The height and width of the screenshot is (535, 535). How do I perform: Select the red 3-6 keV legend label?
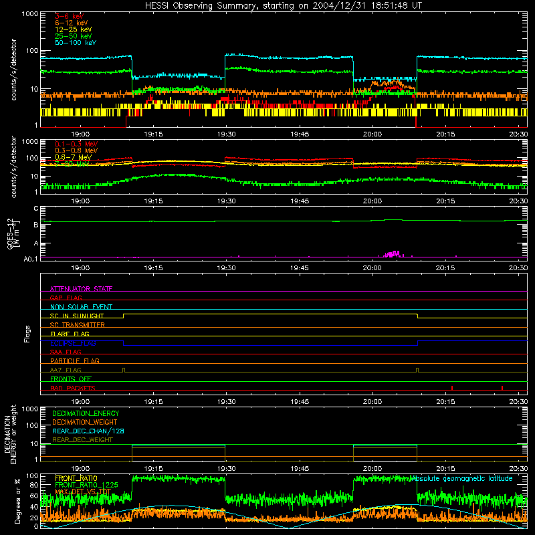pos(70,16)
